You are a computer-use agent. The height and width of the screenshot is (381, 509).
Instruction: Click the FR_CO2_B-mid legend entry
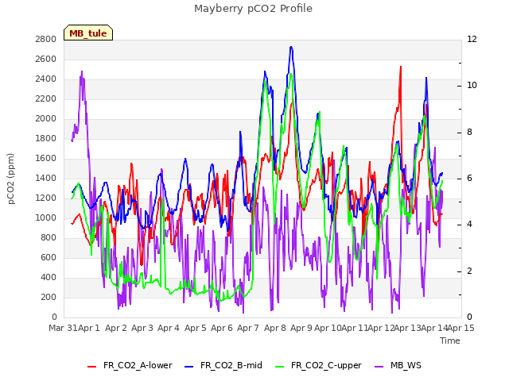tap(223, 365)
